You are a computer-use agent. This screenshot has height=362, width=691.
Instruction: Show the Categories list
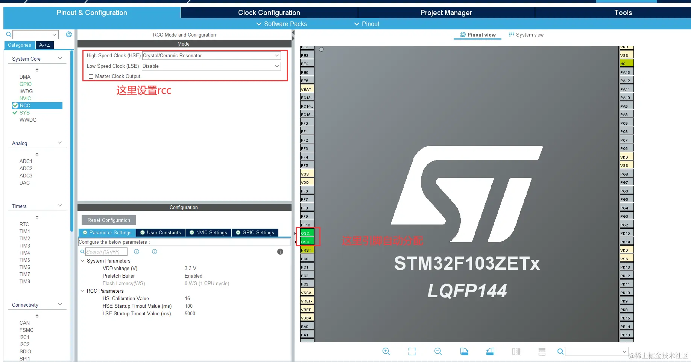click(20, 45)
